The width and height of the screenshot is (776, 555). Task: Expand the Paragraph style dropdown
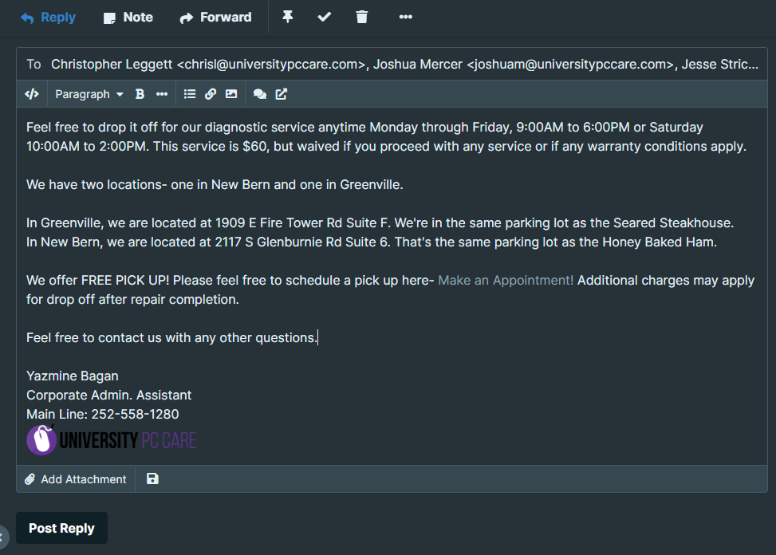89,94
